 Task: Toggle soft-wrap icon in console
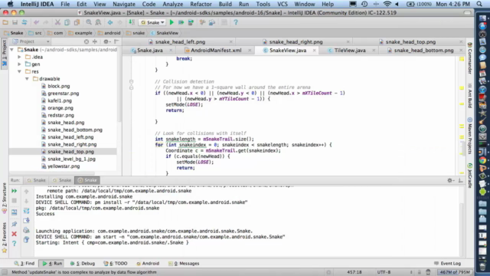coord(26,211)
